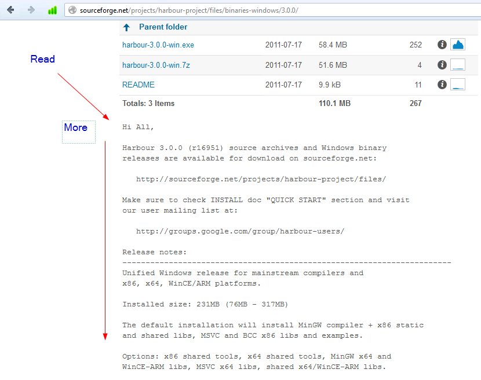
Task: Go back using the browser back arrow
Action: click(10, 10)
